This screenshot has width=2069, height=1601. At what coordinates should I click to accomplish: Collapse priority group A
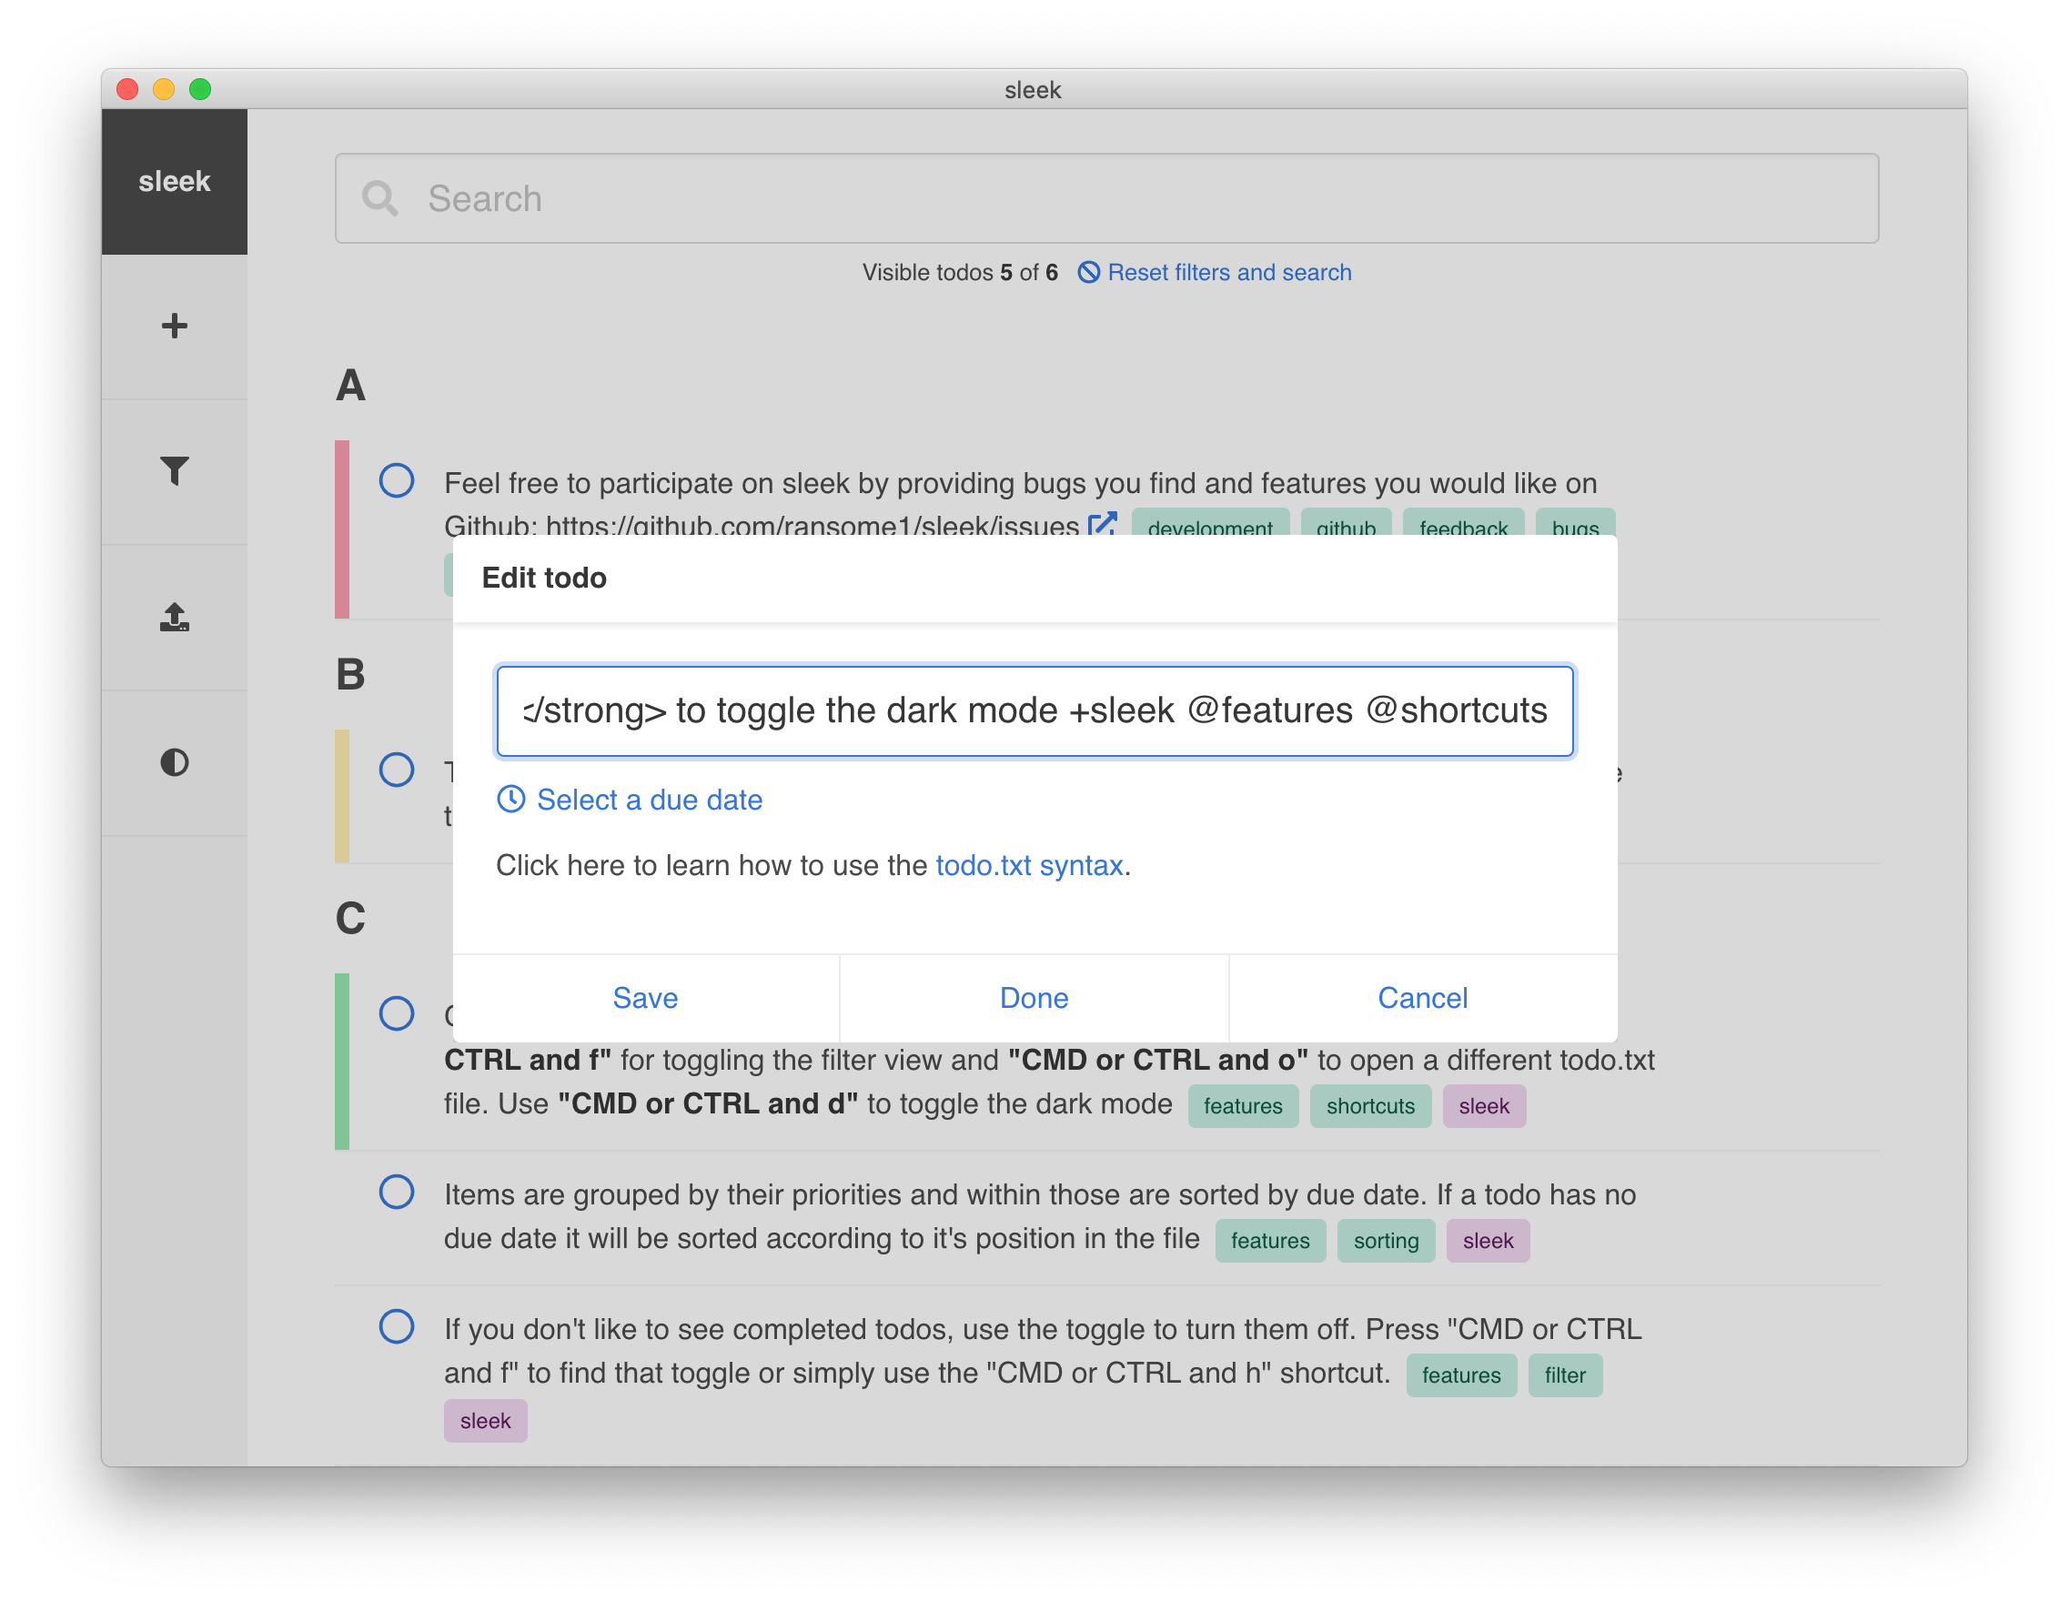click(349, 385)
